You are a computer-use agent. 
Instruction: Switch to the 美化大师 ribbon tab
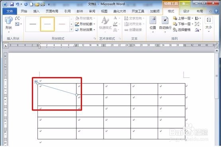point(119,11)
